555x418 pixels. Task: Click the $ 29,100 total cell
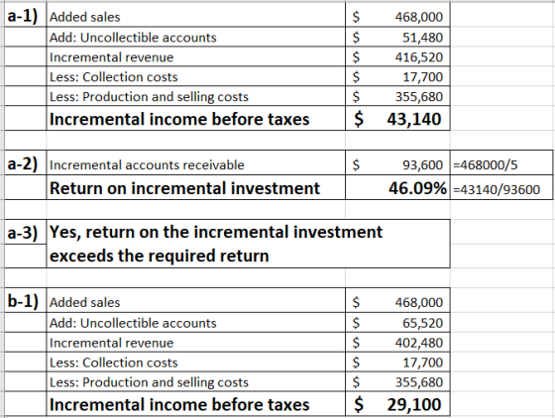coord(397,404)
